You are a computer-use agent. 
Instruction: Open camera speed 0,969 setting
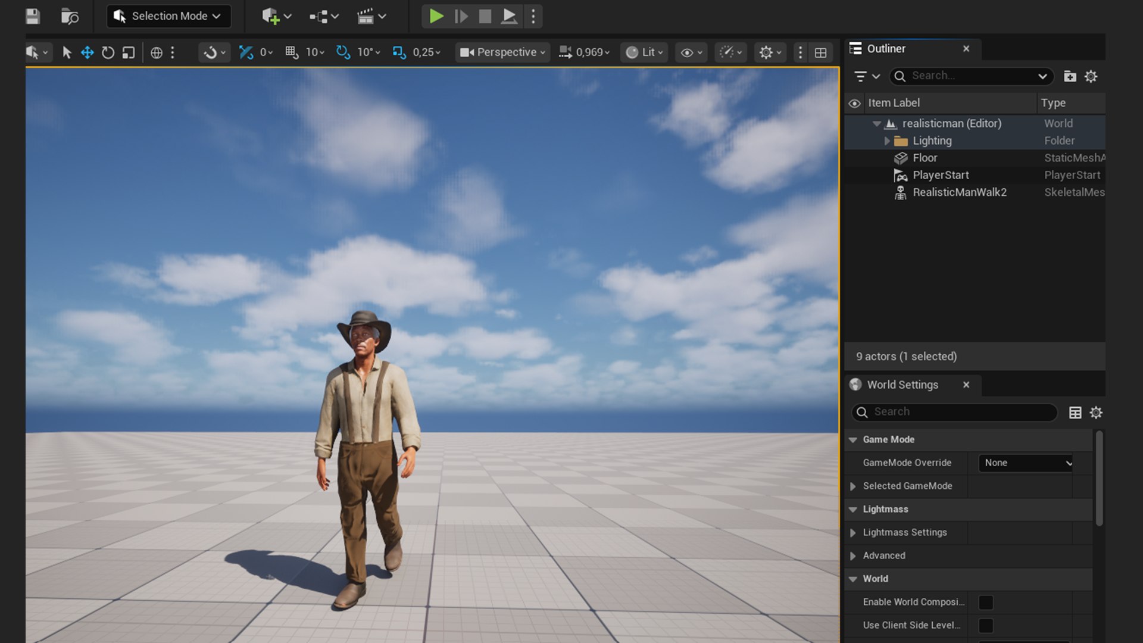pyautogui.click(x=584, y=52)
